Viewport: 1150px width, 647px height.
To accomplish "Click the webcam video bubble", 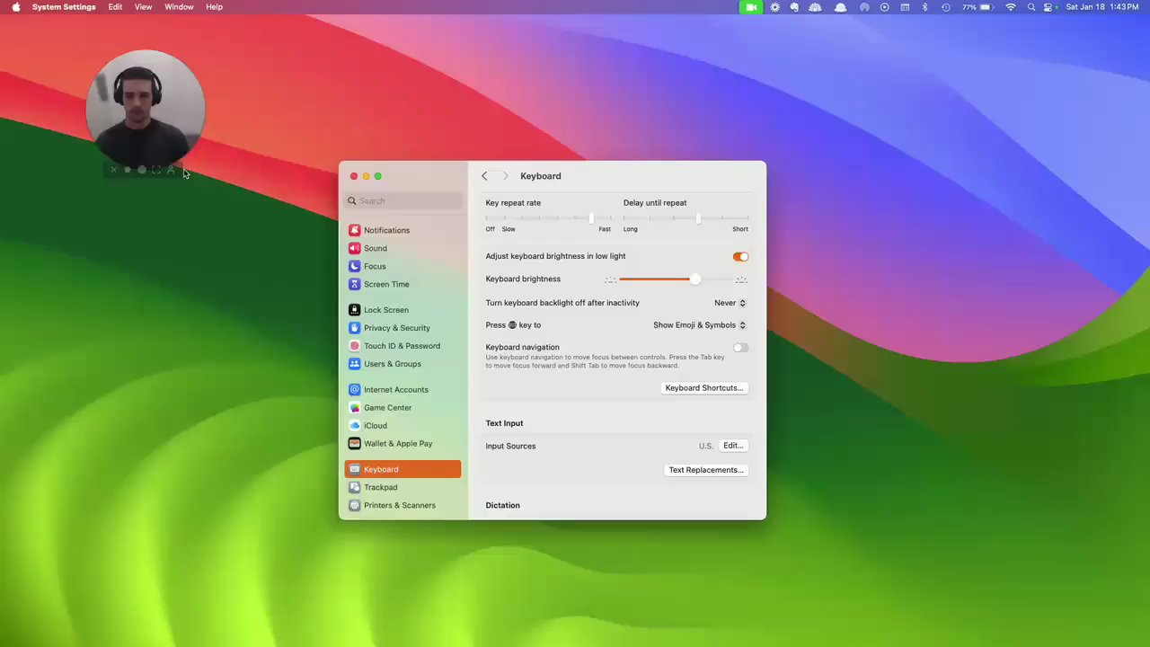I will tap(146, 109).
